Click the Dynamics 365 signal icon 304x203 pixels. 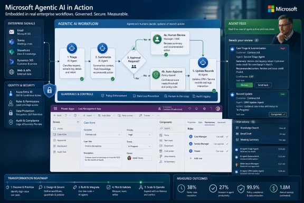point(12,62)
